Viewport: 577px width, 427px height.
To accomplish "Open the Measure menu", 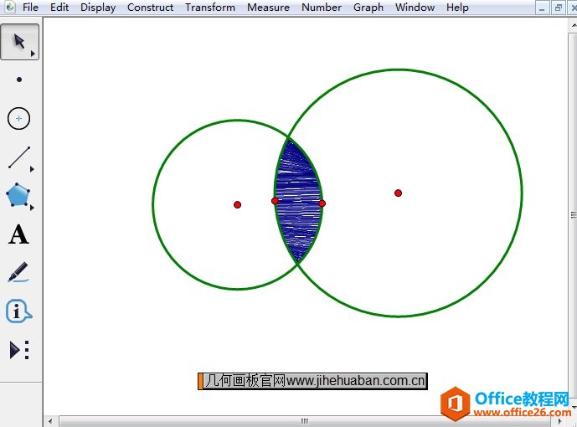I will coord(268,8).
